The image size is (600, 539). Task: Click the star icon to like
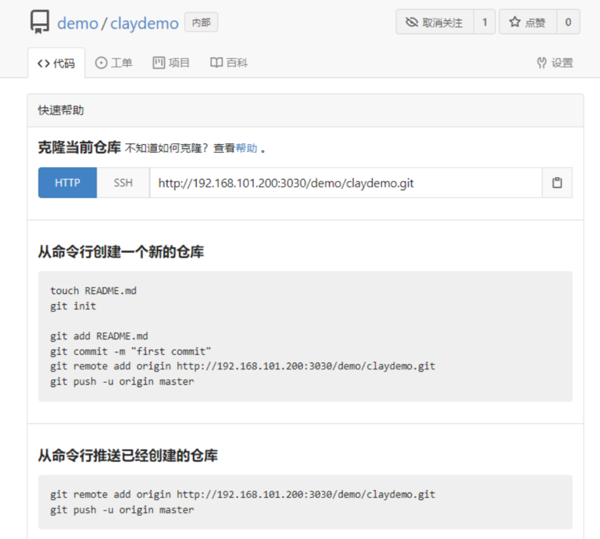pos(514,23)
